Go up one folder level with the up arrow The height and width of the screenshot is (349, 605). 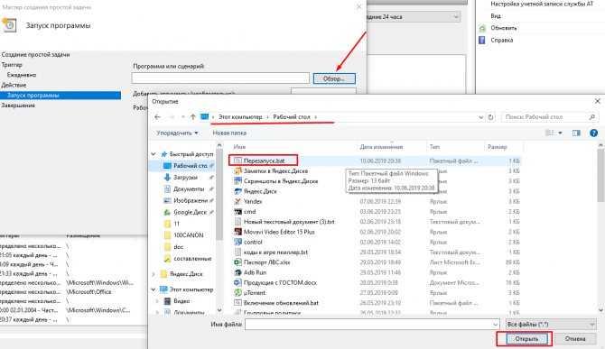[x=193, y=117]
